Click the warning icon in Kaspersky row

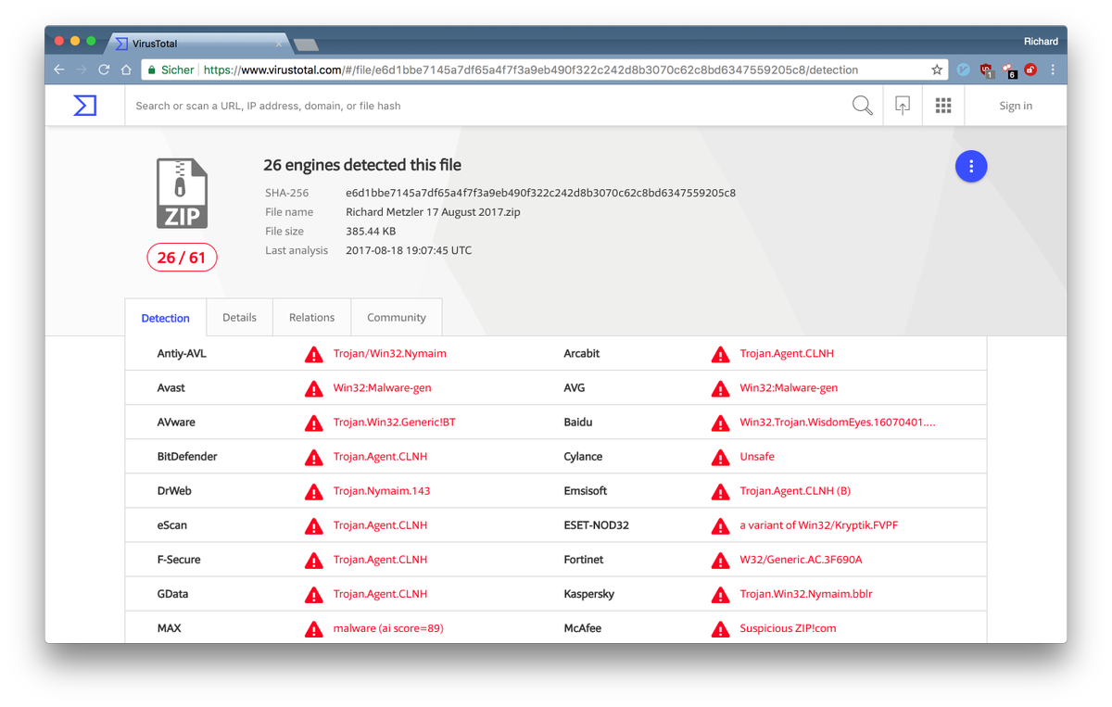pos(720,594)
